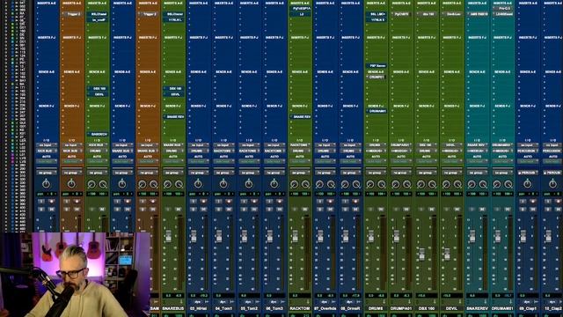Solo the DBX 160 track
Viewport: 563px width, 317px height.
pos(420,209)
